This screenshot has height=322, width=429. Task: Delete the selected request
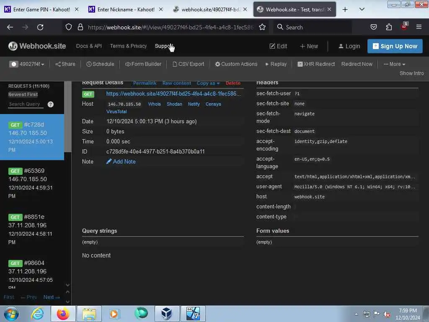point(233,83)
